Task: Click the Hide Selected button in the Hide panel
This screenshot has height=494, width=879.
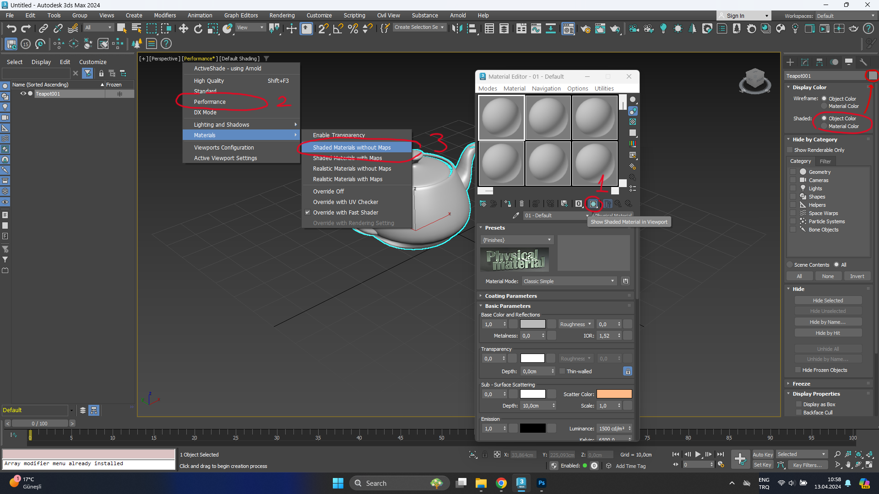Action: click(828, 300)
